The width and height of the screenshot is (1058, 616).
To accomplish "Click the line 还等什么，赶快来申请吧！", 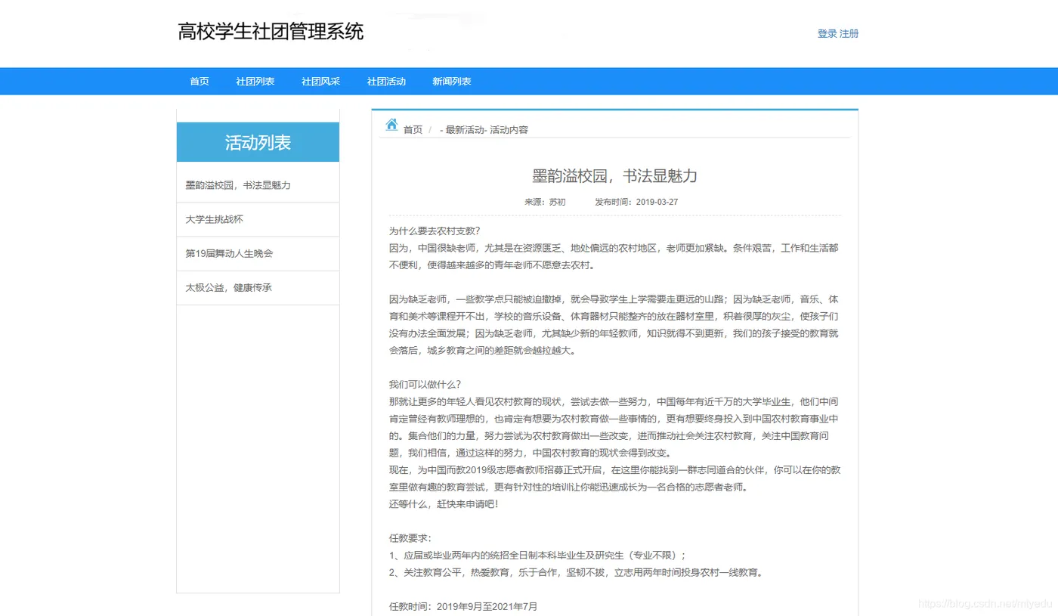I will pos(444,503).
